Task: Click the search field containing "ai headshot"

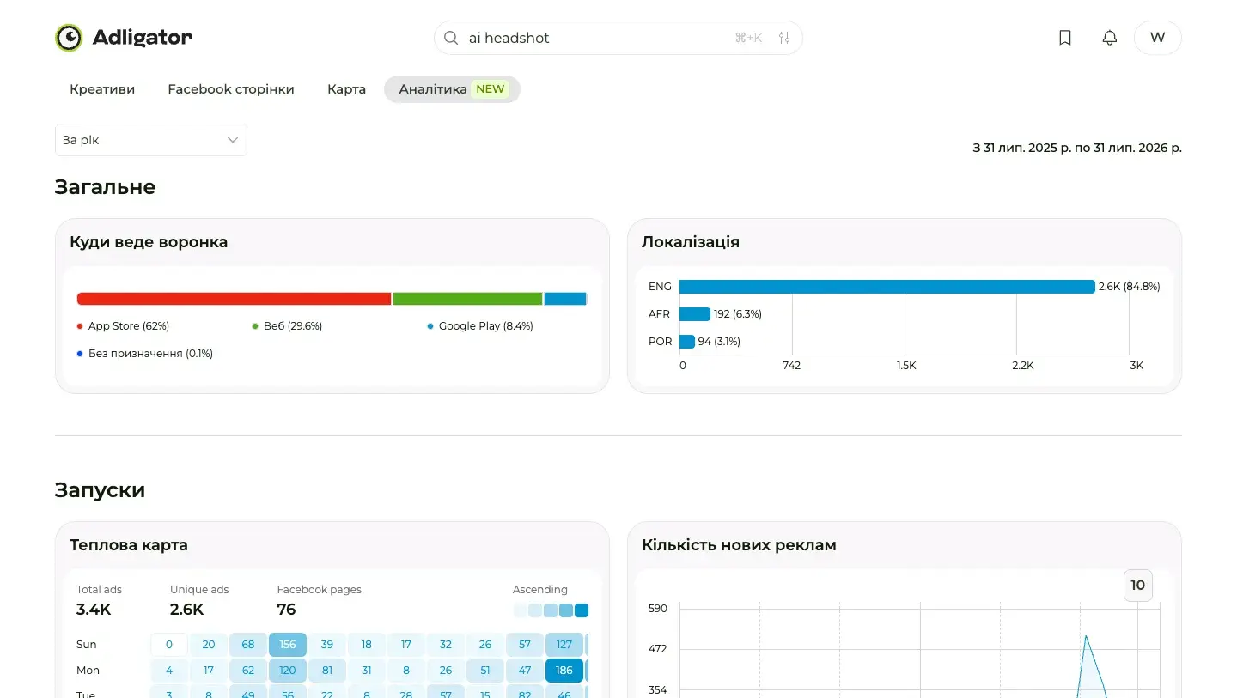Action: click(618, 38)
